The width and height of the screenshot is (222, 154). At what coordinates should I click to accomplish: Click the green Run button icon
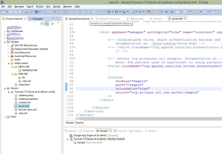116,12
